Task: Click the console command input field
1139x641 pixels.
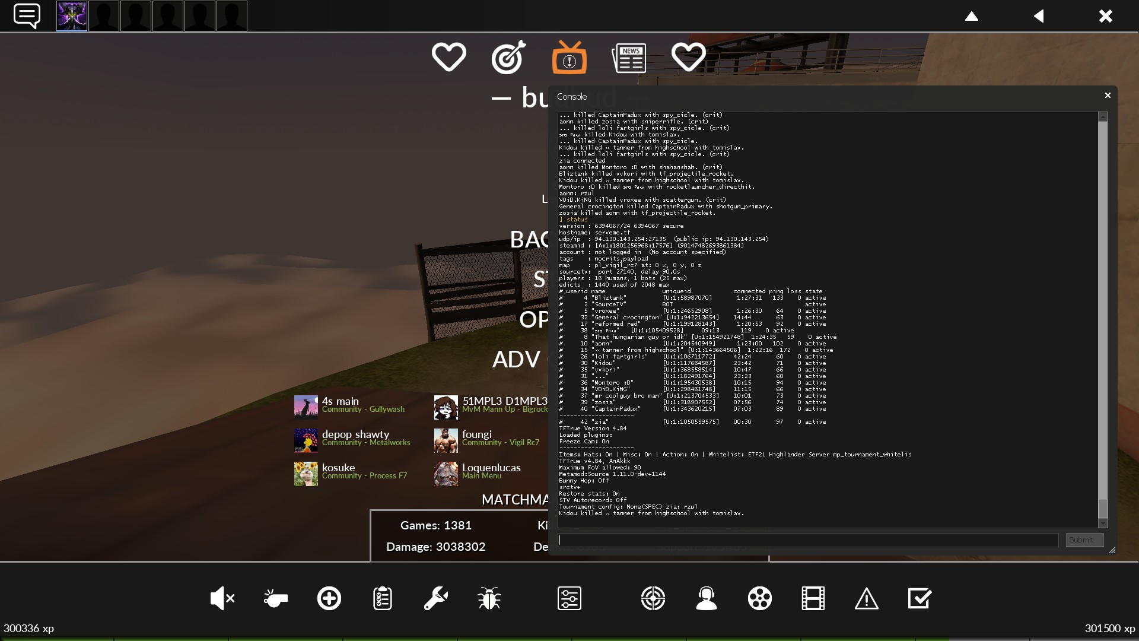Action: [x=808, y=540]
